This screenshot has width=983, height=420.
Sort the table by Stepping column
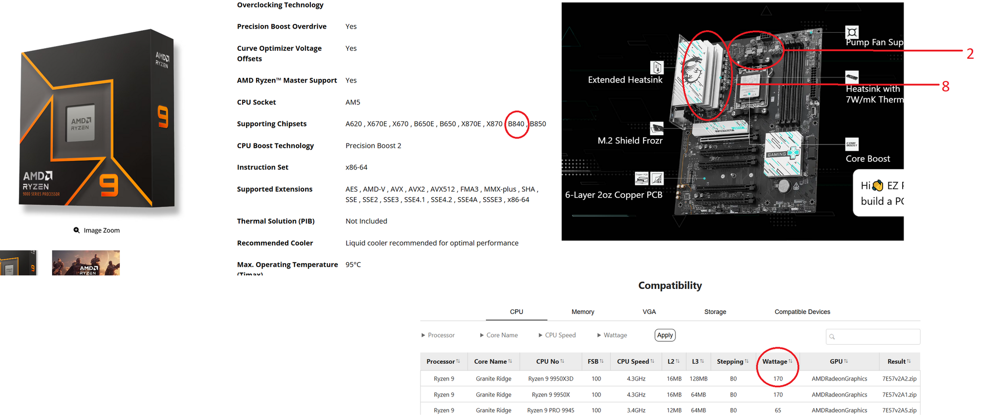tap(746, 362)
